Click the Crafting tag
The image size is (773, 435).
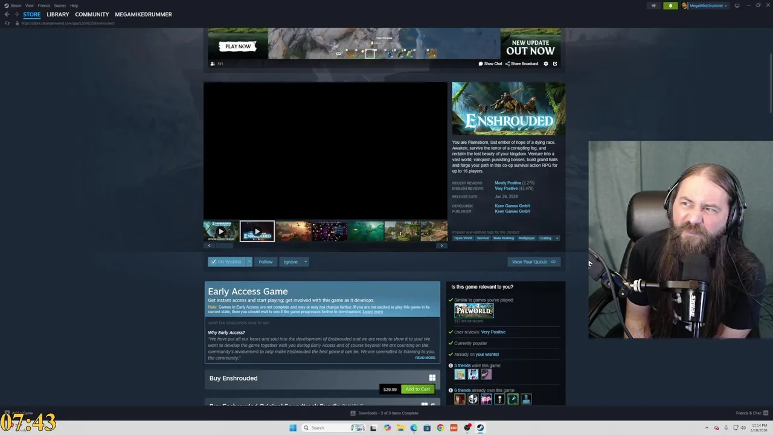[x=545, y=238]
